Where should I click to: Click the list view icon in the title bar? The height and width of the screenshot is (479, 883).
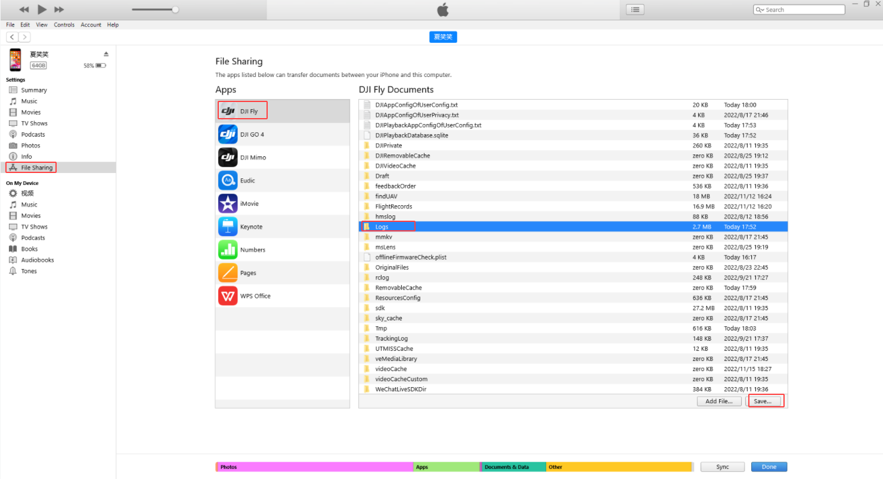tap(634, 9)
